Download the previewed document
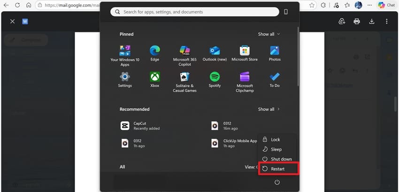The image size is (399, 192). pos(372,22)
